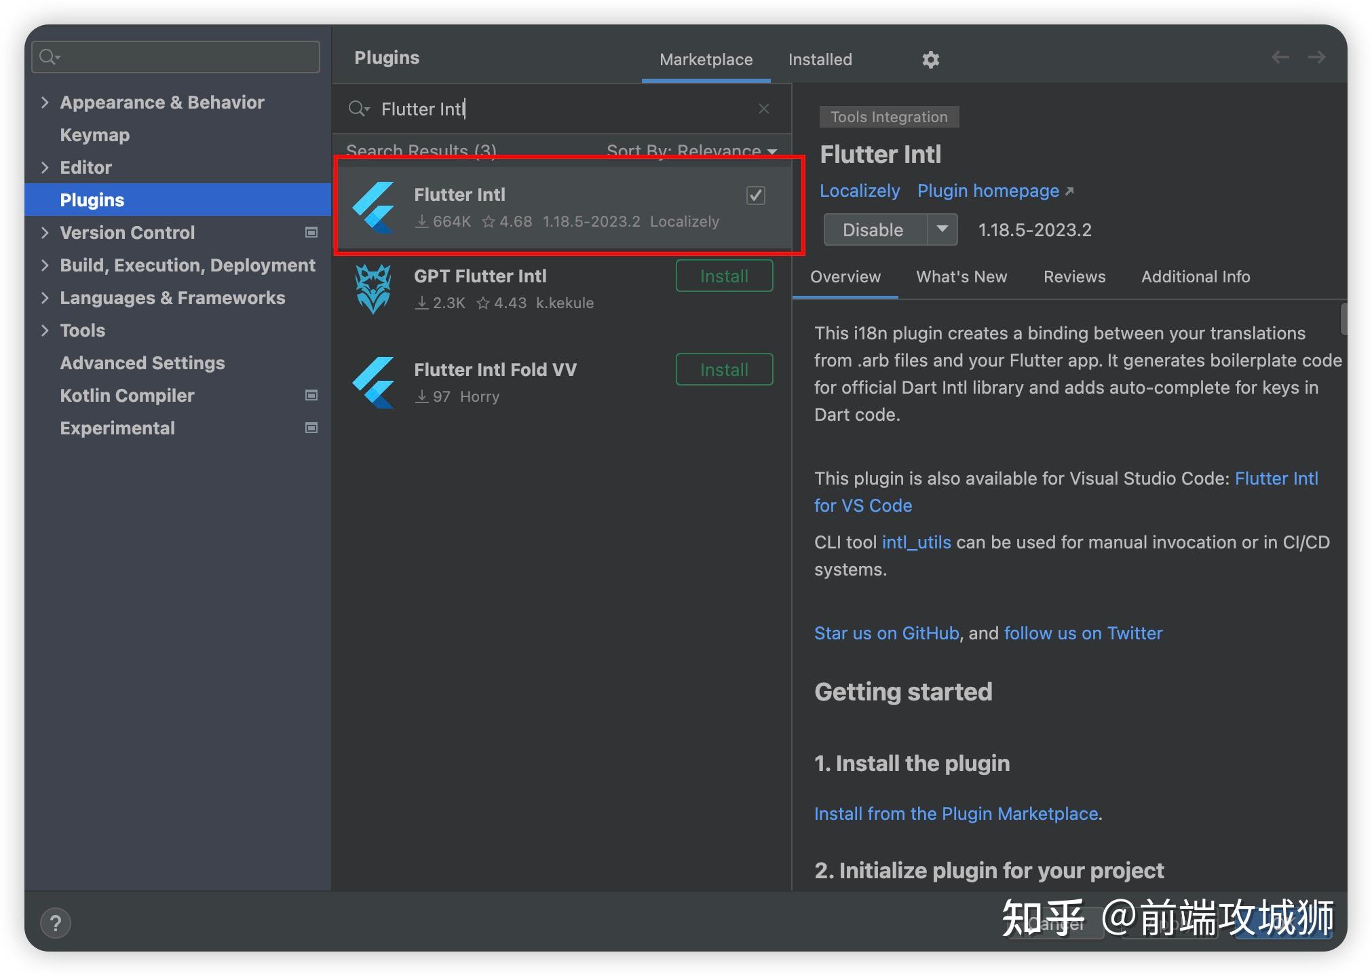Click the Flutter Intl Fold VV logo
Screen dimensions: 1372x976
(373, 382)
